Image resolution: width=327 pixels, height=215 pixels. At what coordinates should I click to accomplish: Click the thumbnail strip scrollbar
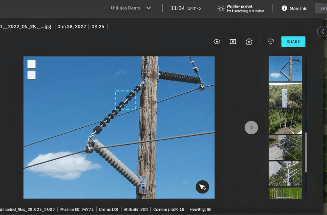(306, 152)
